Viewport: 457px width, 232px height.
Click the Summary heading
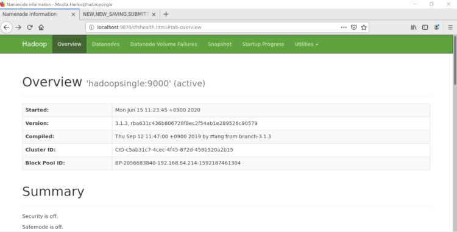pos(53,192)
